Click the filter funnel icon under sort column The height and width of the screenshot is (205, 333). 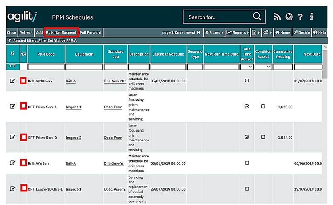coord(13,67)
